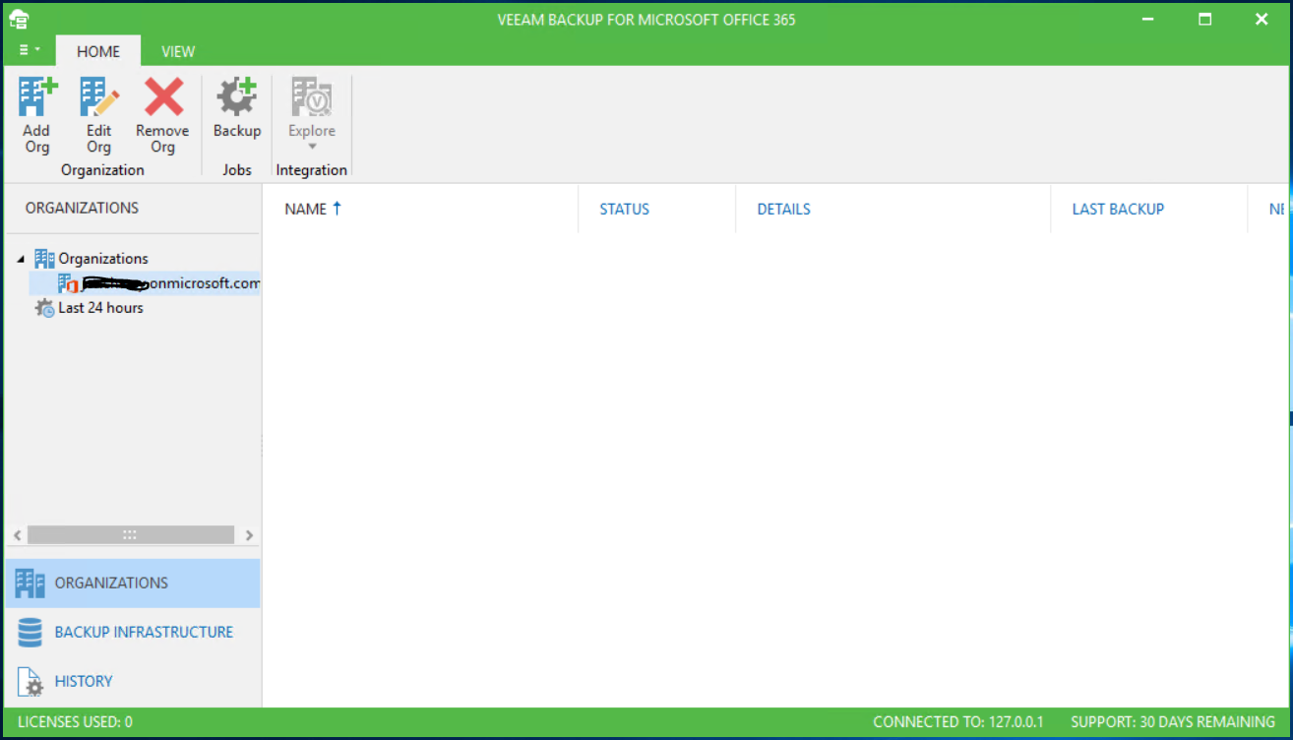Click the Integration ribbon group label
This screenshot has height=740, width=1293.
pyautogui.click(x=312, y=170)
